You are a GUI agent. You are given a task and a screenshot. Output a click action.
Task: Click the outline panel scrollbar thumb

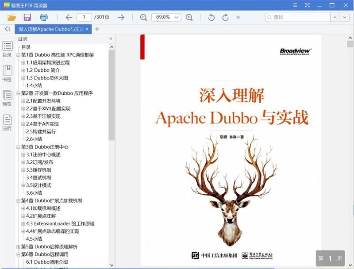pyautogui.click(x=112, y=95)
